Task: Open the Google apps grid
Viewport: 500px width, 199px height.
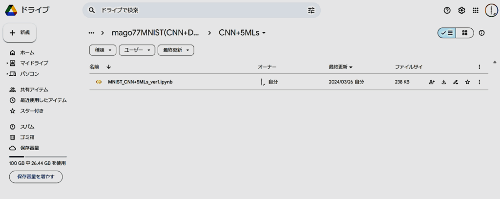Action: click(x=476, y=10)
